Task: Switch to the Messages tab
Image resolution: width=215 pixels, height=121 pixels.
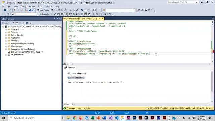Action: tap(70, 68)
